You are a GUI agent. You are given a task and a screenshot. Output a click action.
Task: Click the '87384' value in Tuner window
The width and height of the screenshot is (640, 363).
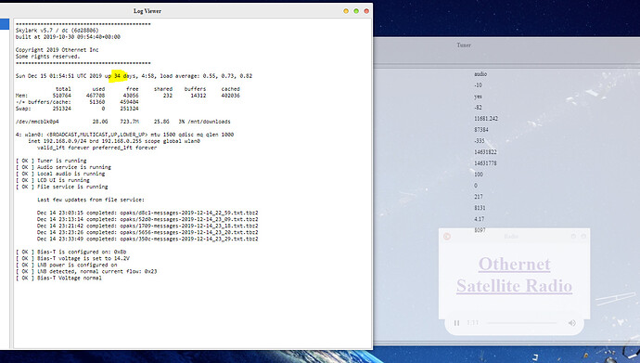click(481, 129)
